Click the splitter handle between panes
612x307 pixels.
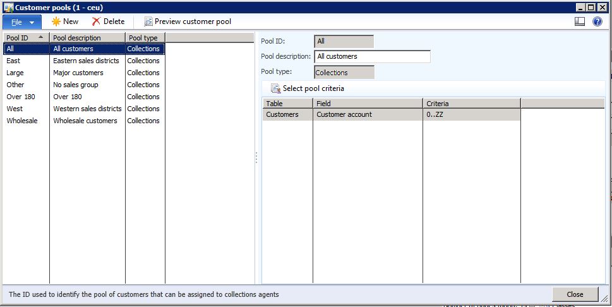click(x=256, y=158)
